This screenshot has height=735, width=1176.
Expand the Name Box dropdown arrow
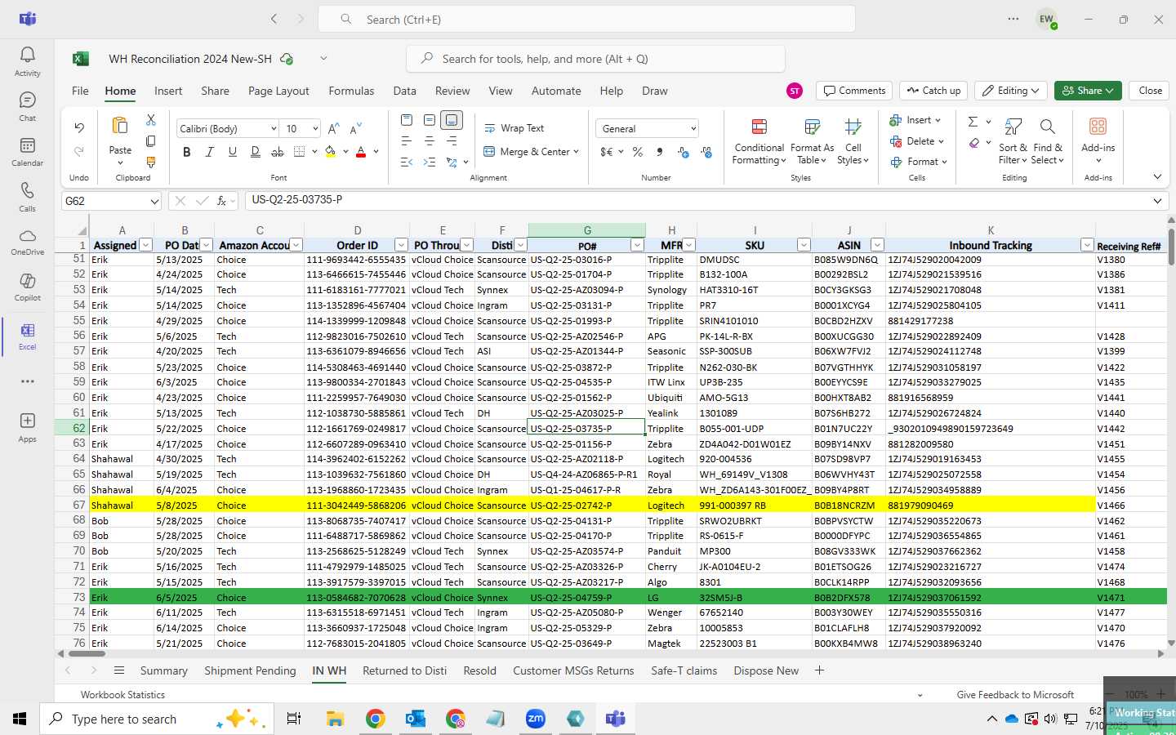tap(154, 201)
